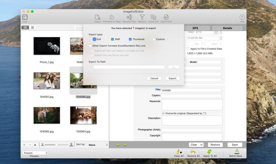
Task: Select the 104064.jpg thumbnail
Action: pyautogui.click(x=83, y=115)
